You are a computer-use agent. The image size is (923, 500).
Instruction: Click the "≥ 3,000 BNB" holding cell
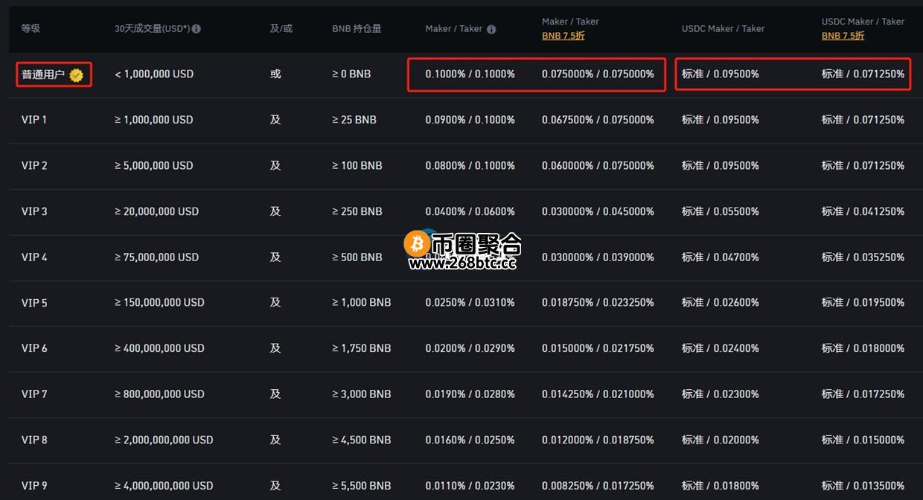click(362, 394)
